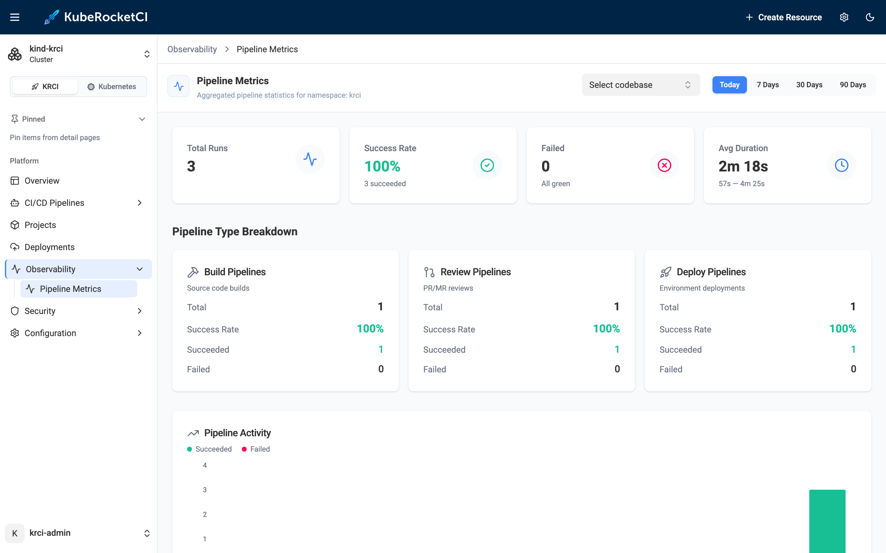Click Failed red X circle icon
Image resolution: width=886 pixels, height=553 pixels.
tap(664, 165)
